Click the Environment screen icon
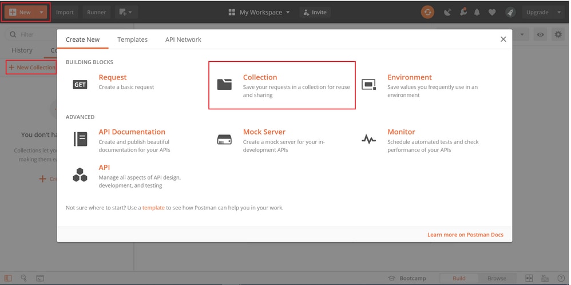571x285 pixels. [368, 85]
